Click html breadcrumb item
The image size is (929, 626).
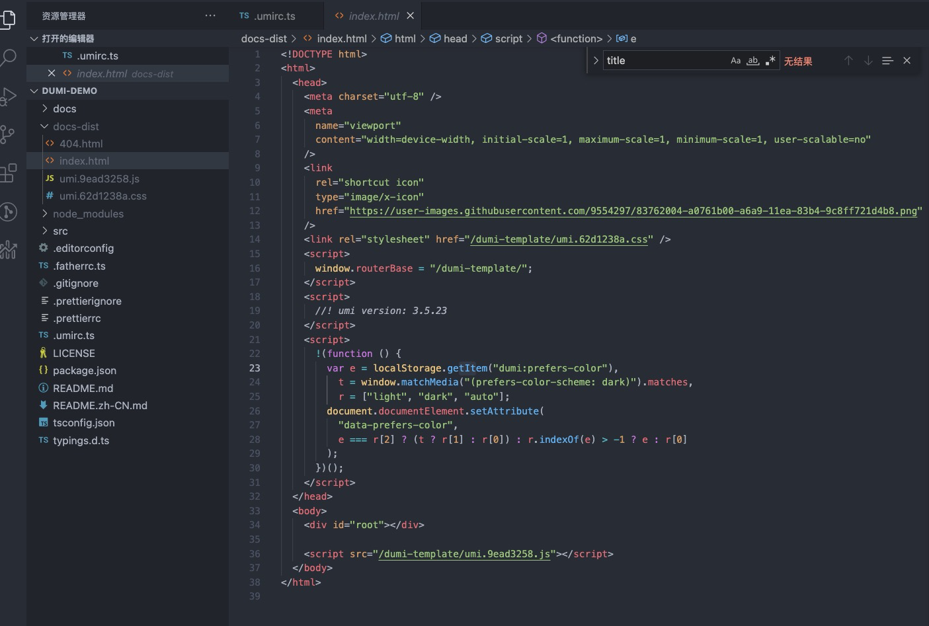point(398,38)
